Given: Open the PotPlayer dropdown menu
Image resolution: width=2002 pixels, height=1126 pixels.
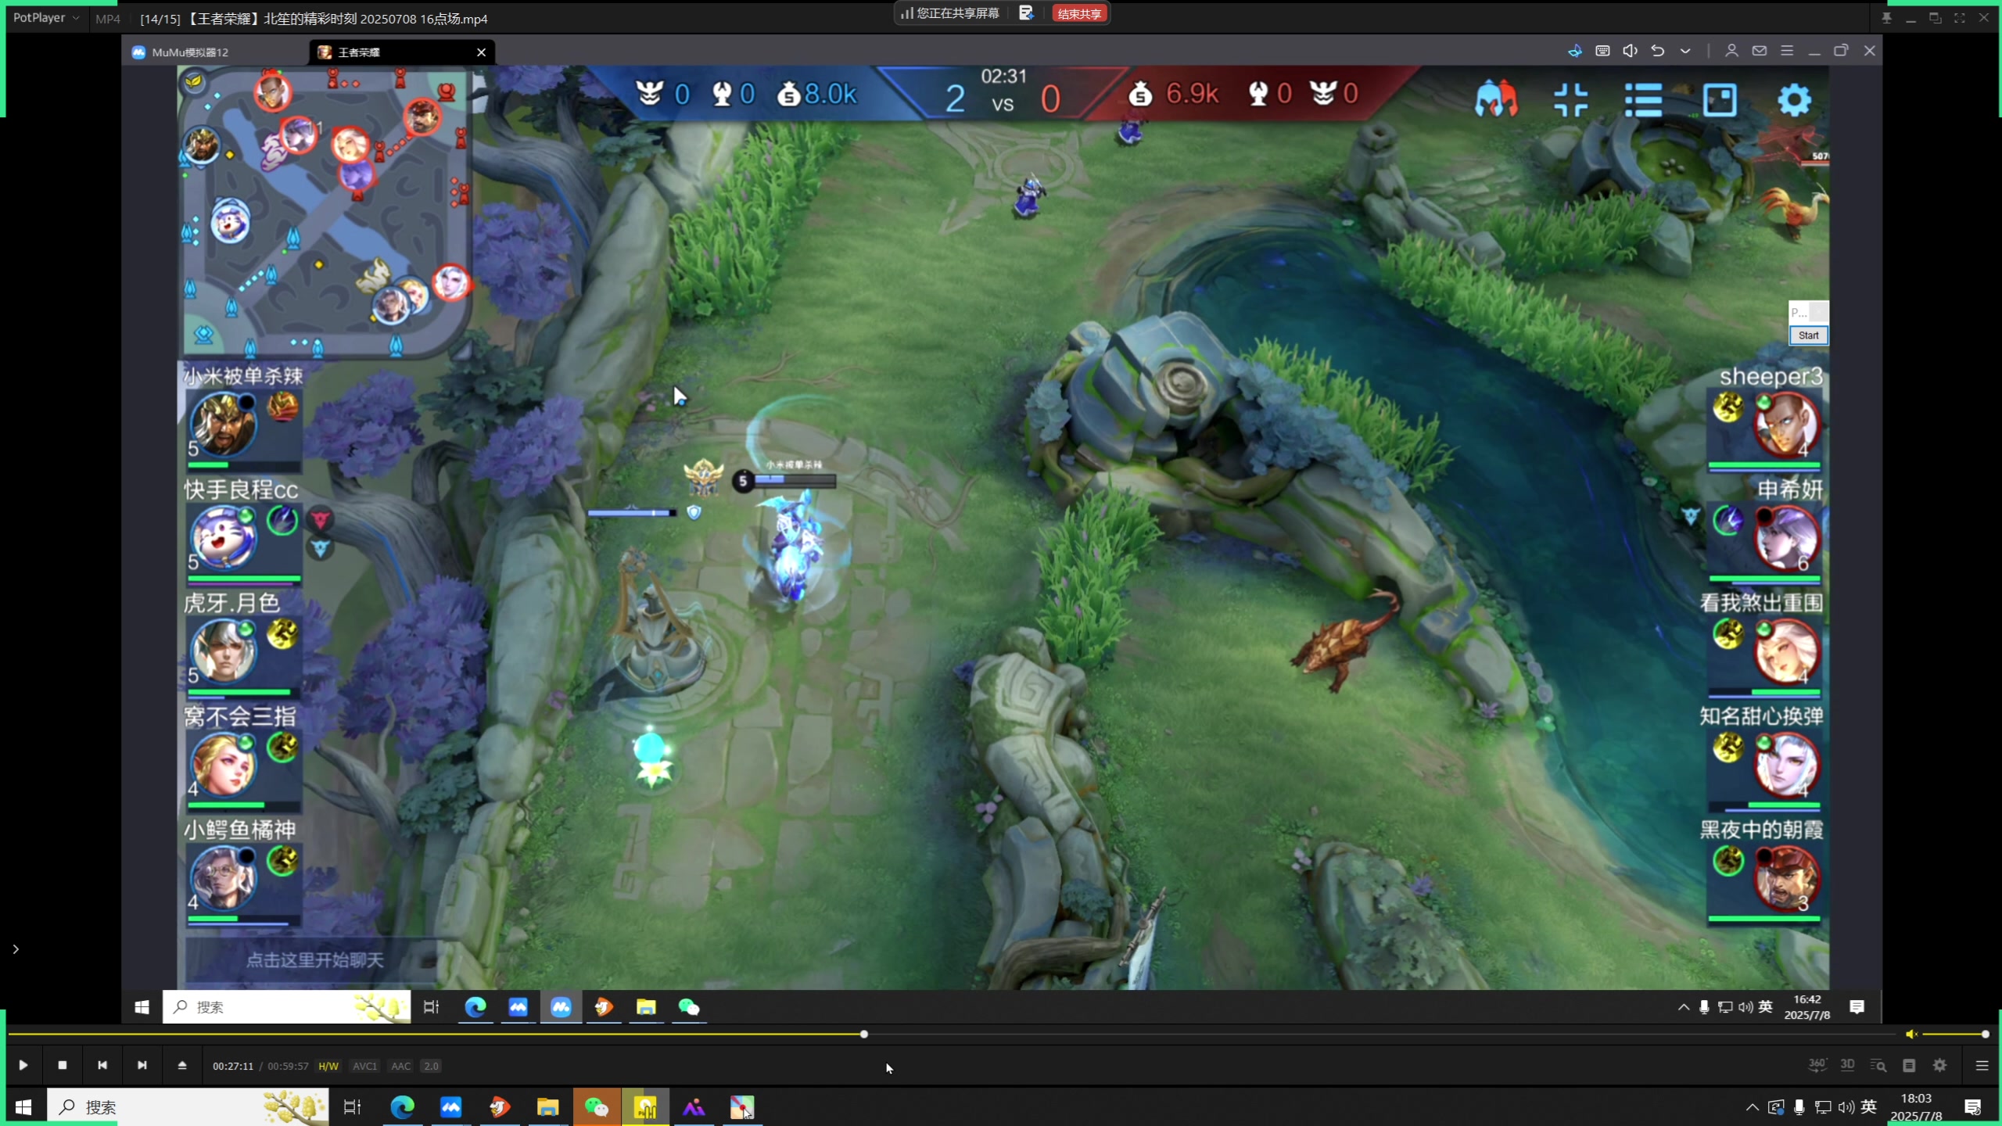Looking at the screenshot, I should 46,18.
